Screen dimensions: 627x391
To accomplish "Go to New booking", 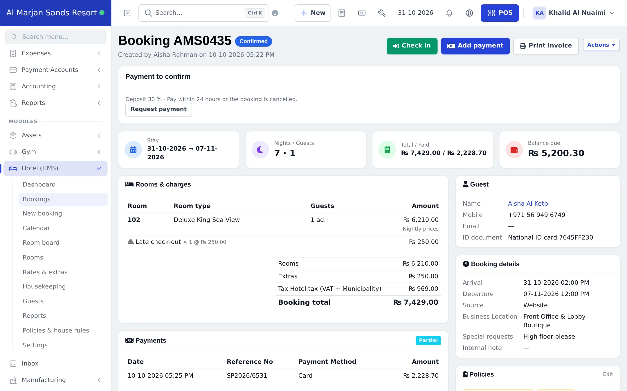I will point(63,213).
